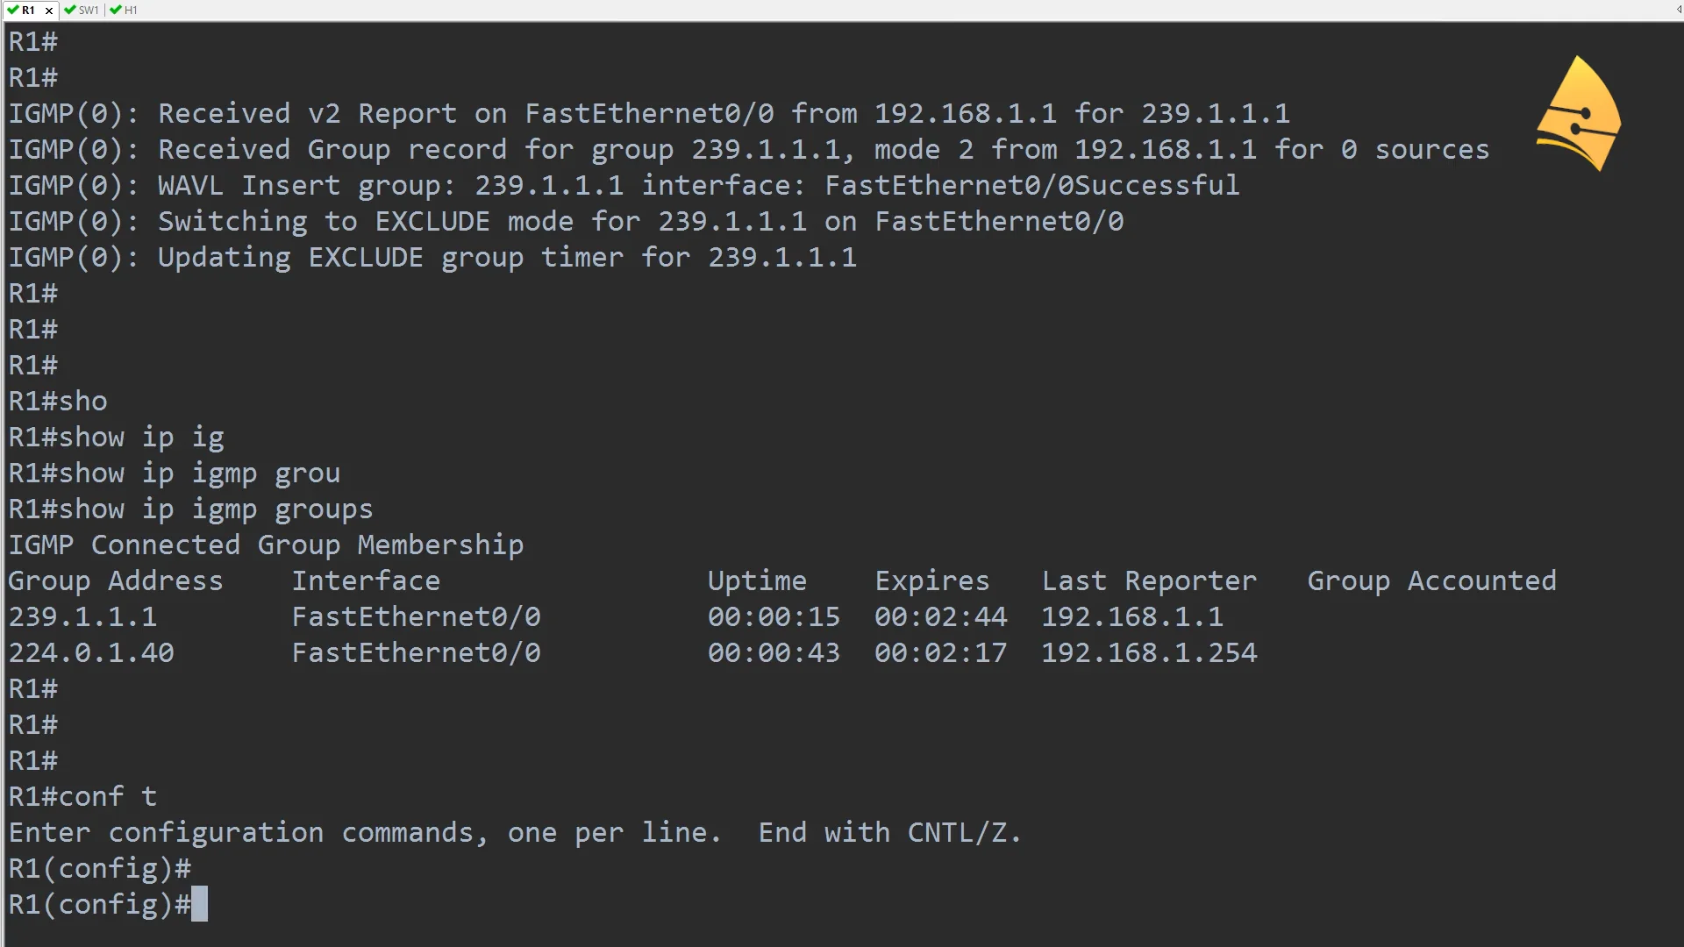
Task: Click the tab bar scroll-left arrow
Action: 1678,11
